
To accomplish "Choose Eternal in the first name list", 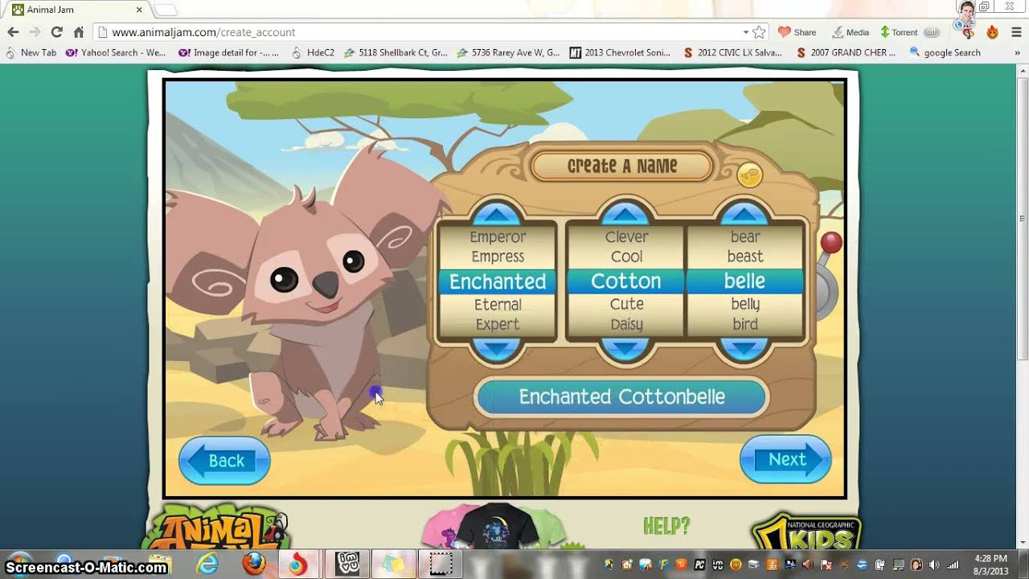I will pos(498,305).
